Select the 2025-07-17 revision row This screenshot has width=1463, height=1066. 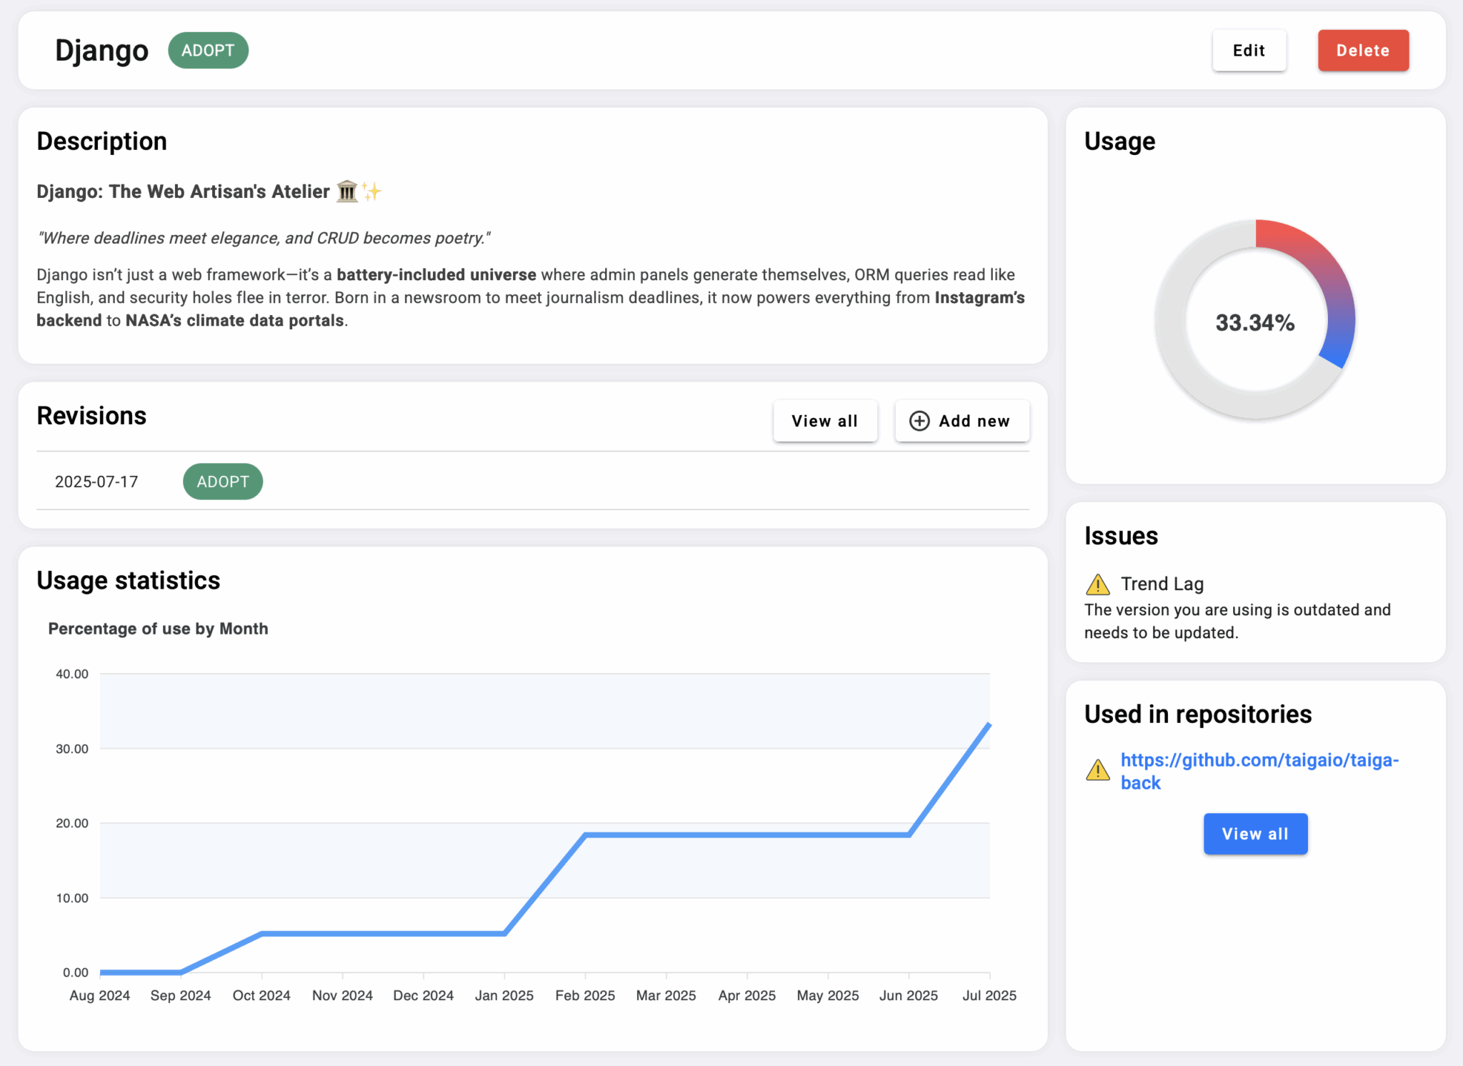tap(533, 482)
